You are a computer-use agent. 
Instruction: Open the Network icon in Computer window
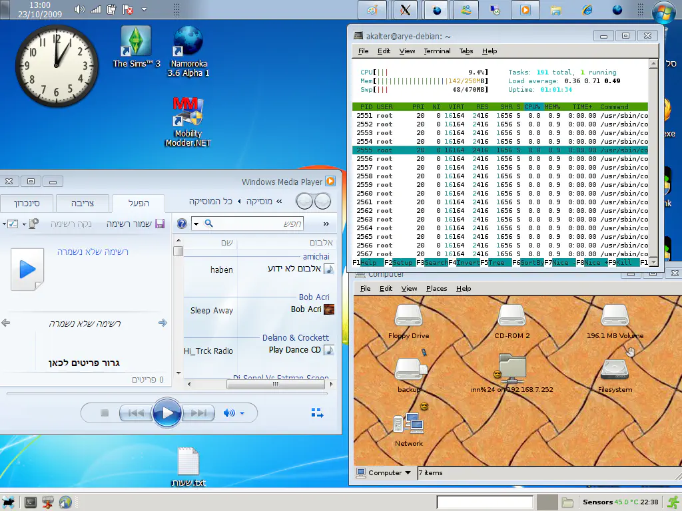click(x=408, y=424)
